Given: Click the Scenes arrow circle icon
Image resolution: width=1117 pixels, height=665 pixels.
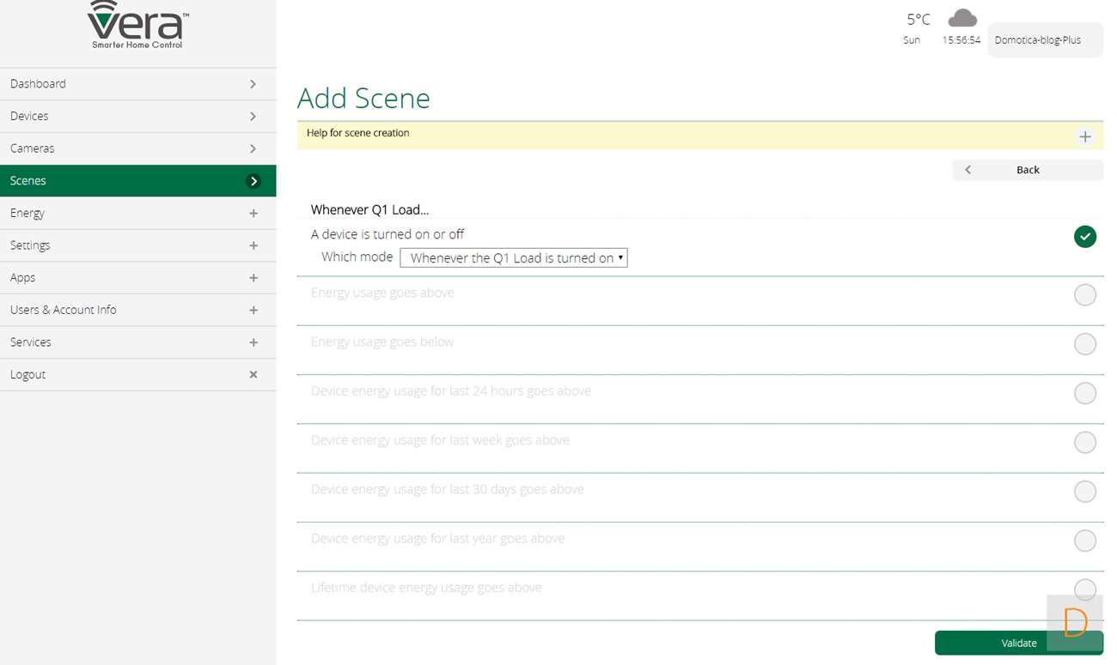Looking at the screenshot, I should click(253, 181).
